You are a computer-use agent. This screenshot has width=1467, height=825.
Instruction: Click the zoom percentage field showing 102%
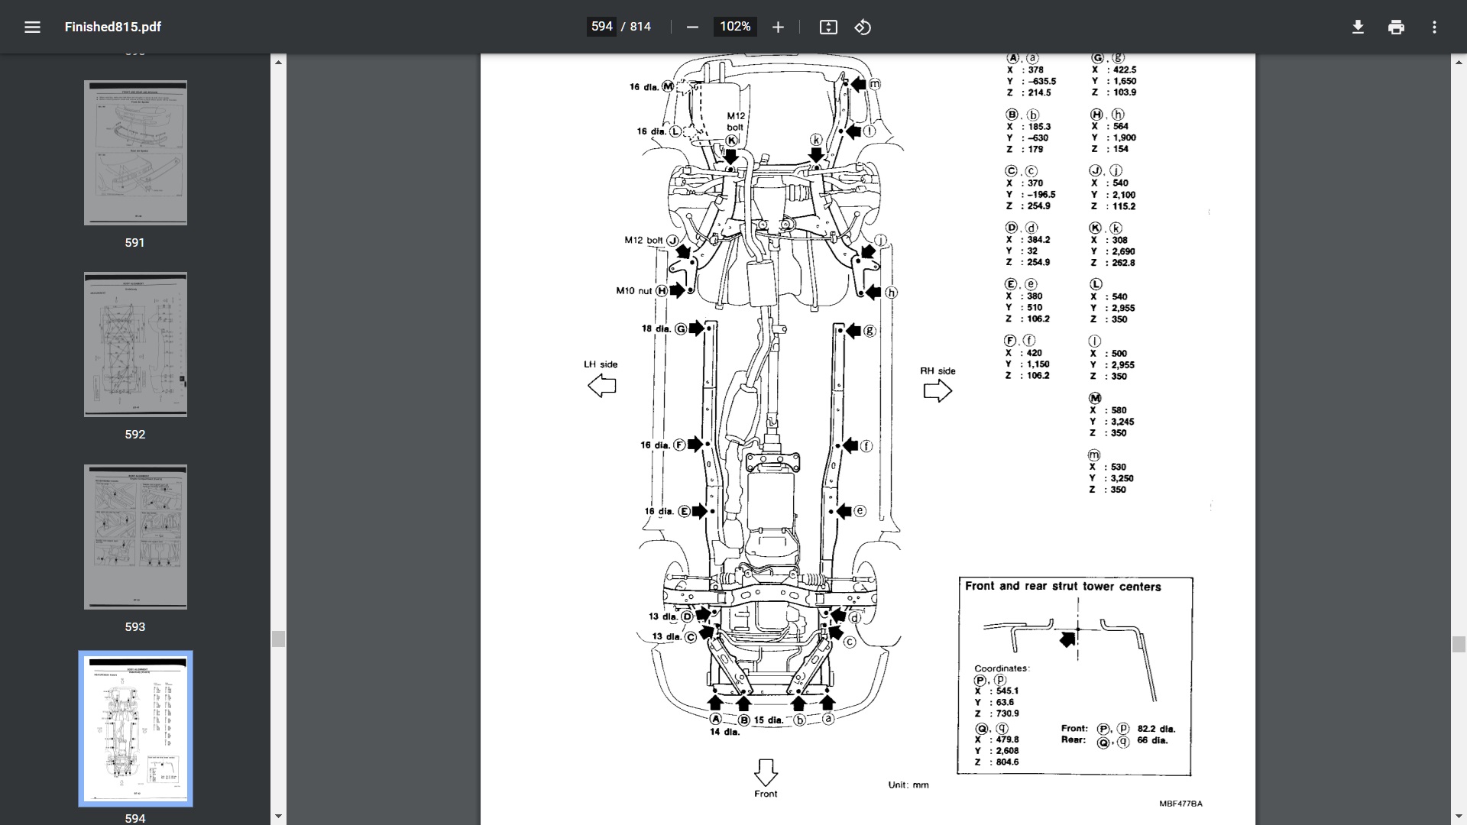point(735,27)
